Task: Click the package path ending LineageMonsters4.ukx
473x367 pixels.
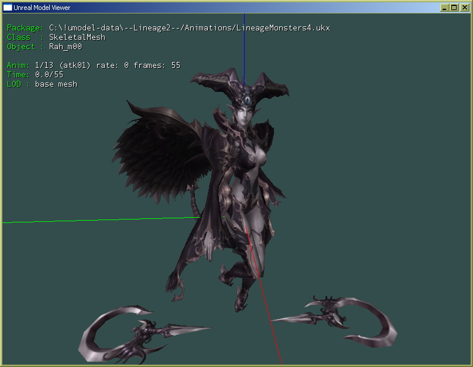Action: (190, 28)
